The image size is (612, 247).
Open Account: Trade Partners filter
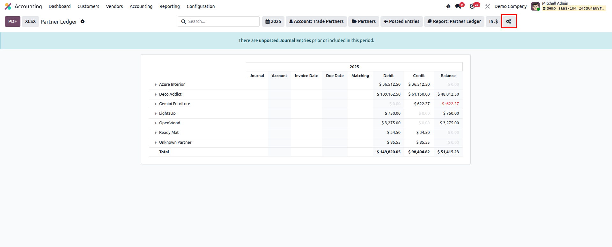click(x=316, y=21)
